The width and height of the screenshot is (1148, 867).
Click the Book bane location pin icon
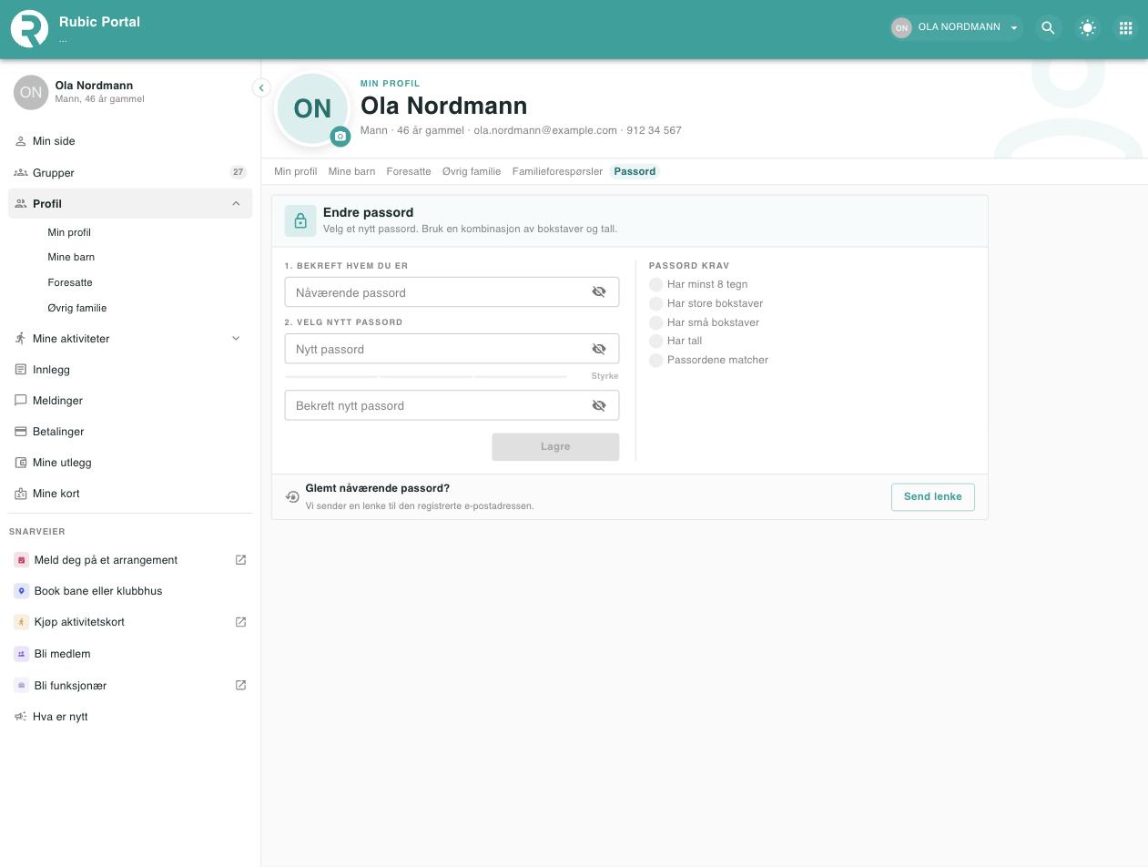click(22, 591)
